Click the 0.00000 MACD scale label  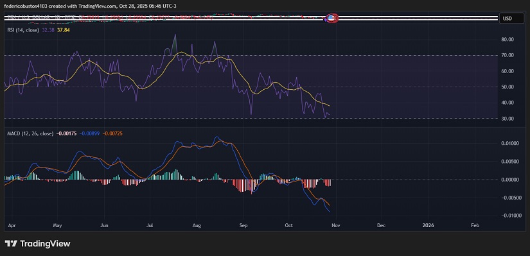pyautogui.click(x=510, y=180)
